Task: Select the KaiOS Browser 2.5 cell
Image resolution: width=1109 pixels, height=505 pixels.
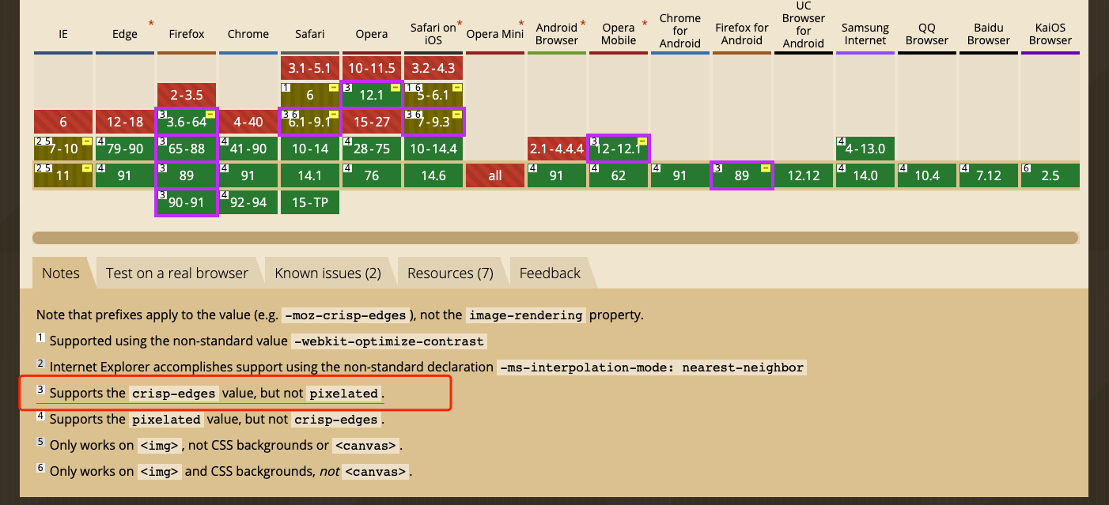Action: (1050, 175)
